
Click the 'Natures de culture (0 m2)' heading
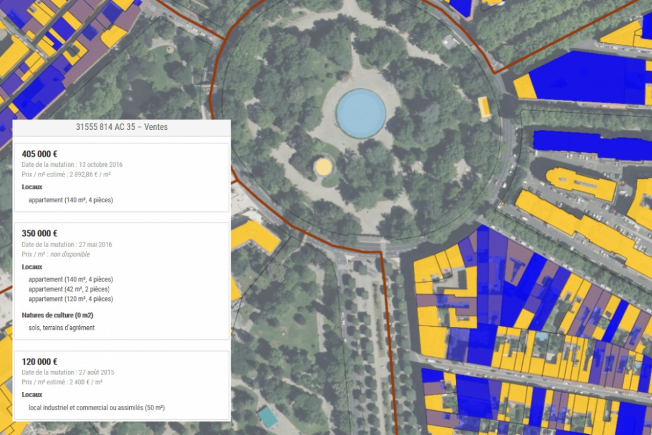click(57, 315)
